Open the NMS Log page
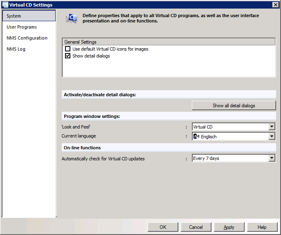This screenshot has width=281, height=235. 16,49
